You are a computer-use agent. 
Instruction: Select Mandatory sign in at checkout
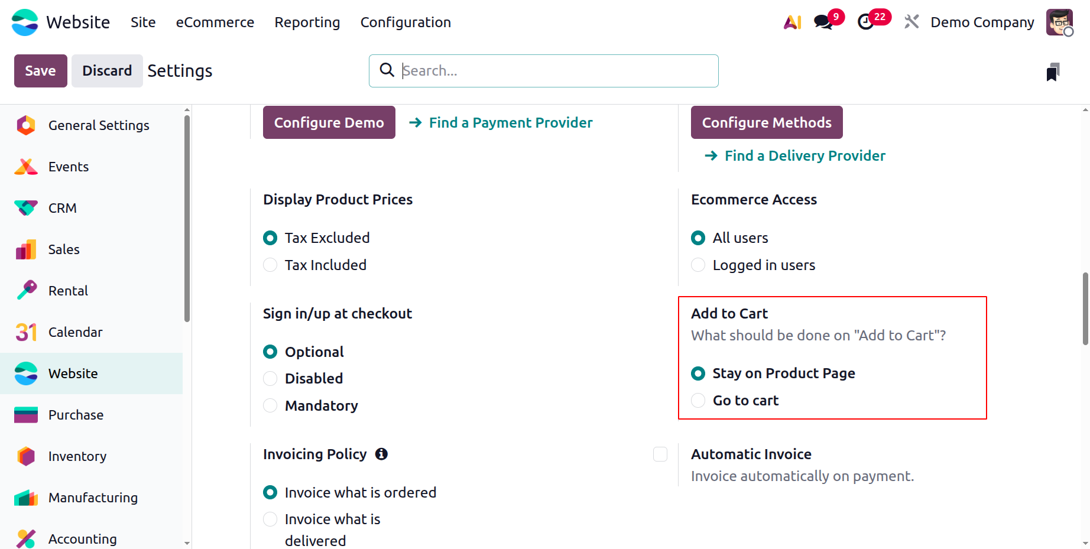click(x=270, y=405)
